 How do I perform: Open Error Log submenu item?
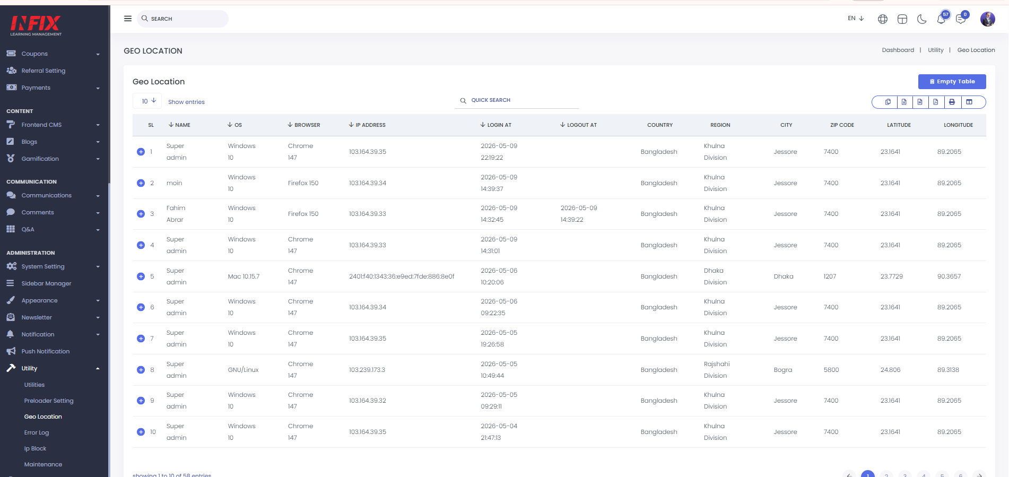pyautogui.click(x=37, y=432)
